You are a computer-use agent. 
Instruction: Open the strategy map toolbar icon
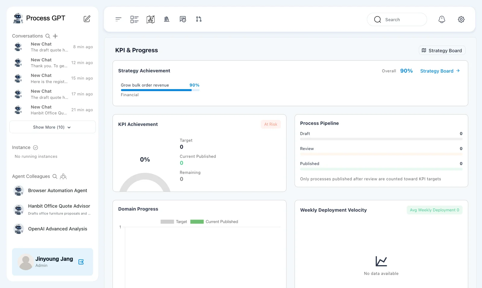(151, 19)
